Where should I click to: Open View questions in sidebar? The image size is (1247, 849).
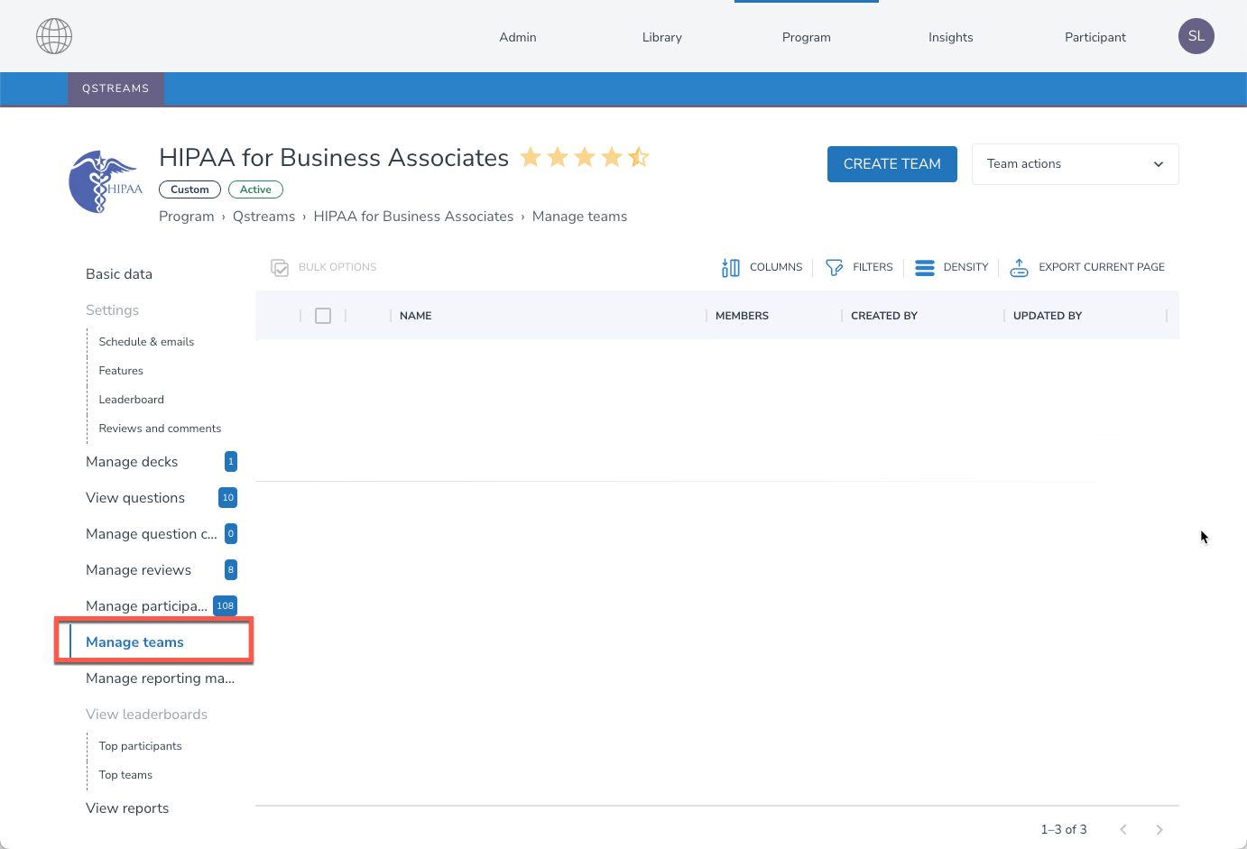[x=135, y=498]
